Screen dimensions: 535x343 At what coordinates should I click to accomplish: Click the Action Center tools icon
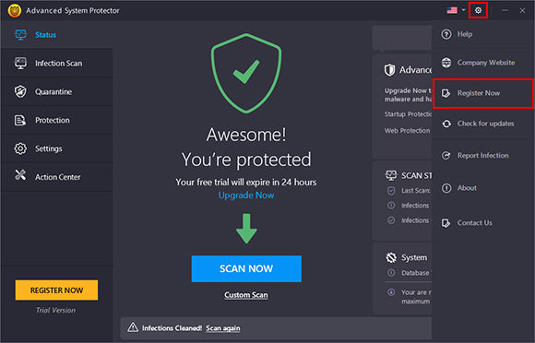point(20,175)
